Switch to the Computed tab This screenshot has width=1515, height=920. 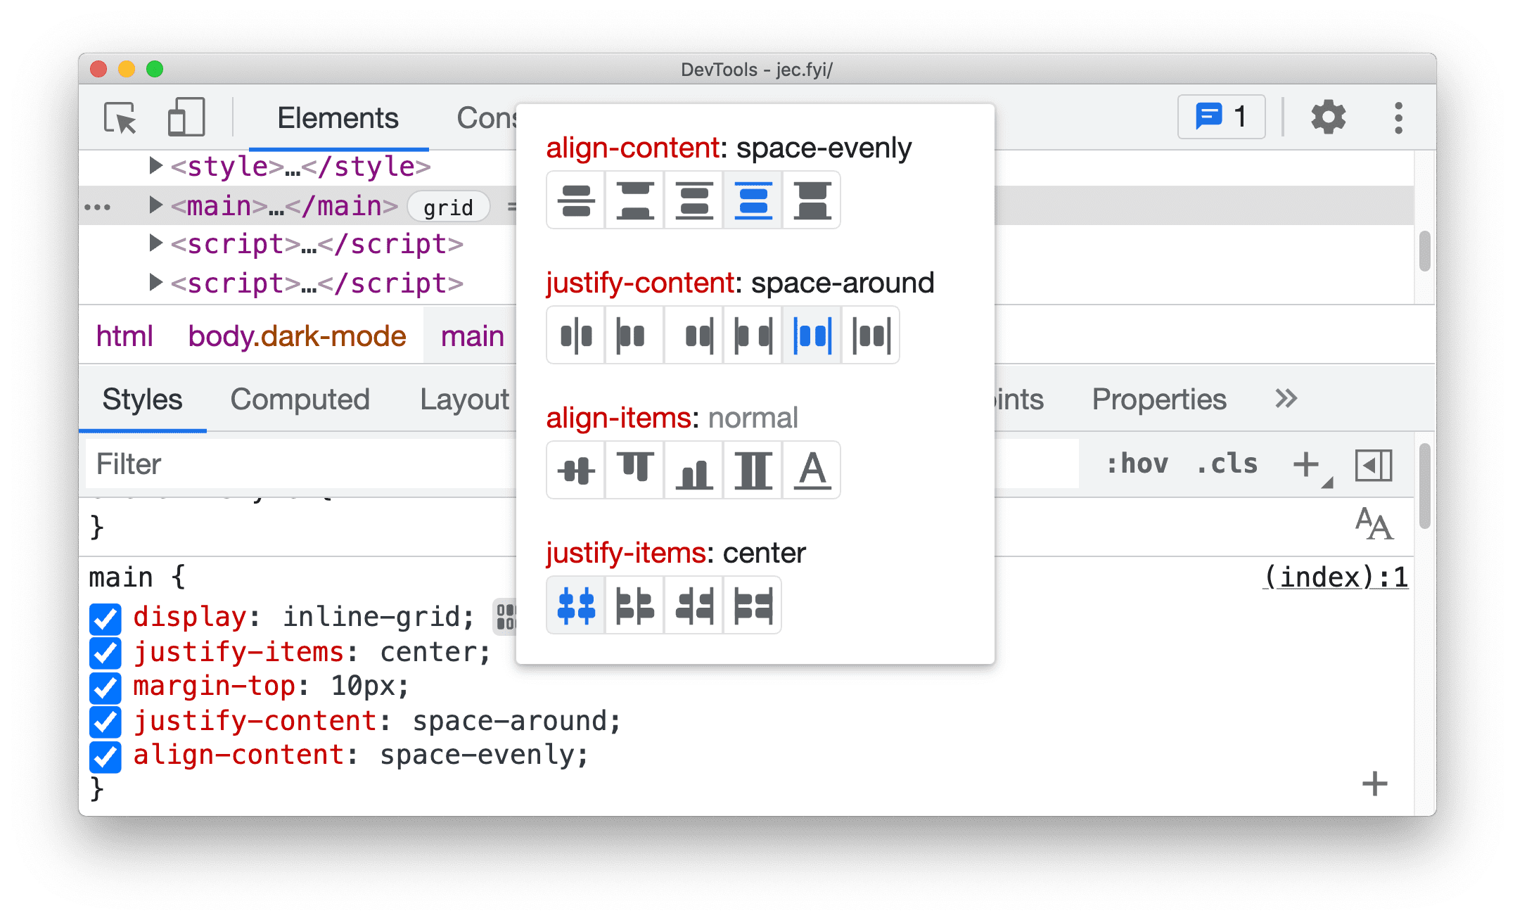[301, 398]
